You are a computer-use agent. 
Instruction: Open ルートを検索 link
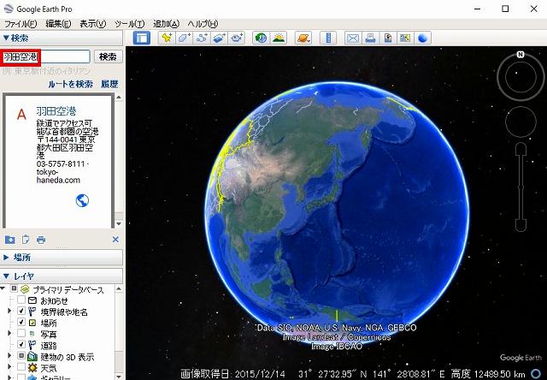point(71,84)
